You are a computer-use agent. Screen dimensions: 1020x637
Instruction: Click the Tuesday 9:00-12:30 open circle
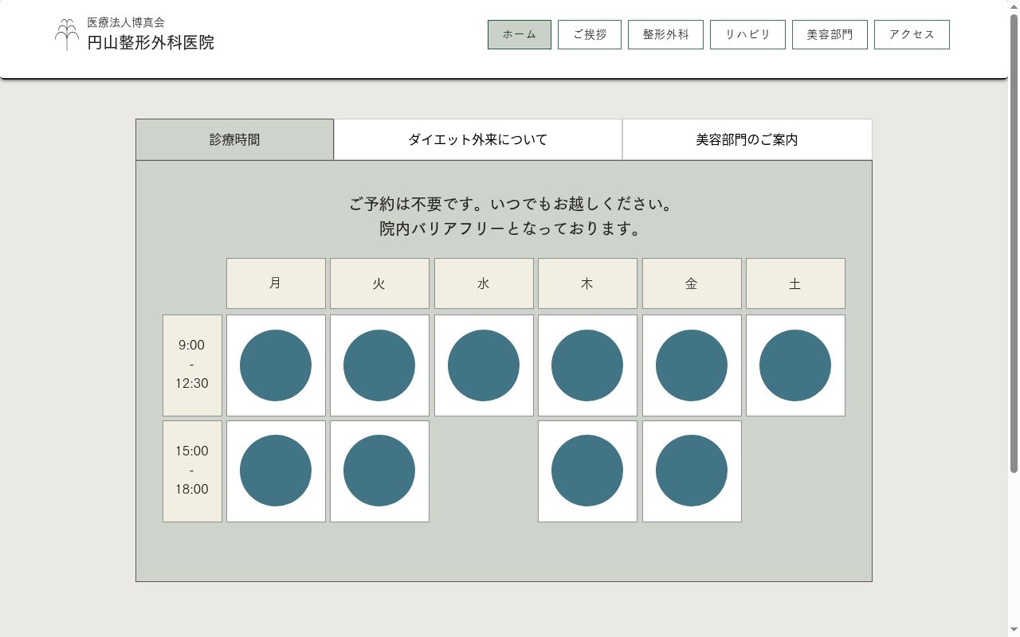(379, 365)
